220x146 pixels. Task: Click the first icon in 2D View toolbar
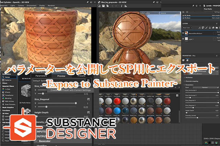point(99,6)
